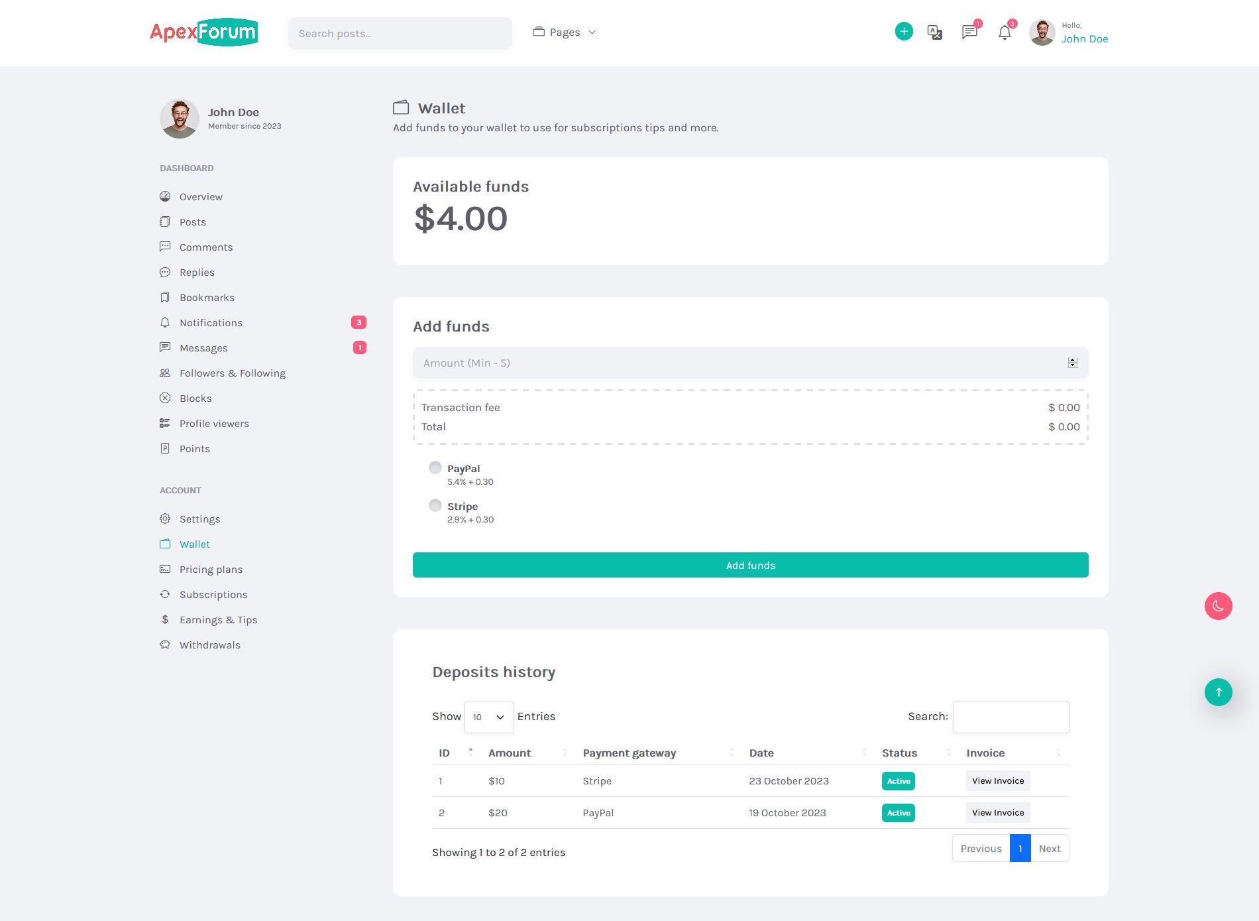This screenshot has width=1259, height=921.
Task: Click sidebar John Doe profile picture
Action: [180, 119]
